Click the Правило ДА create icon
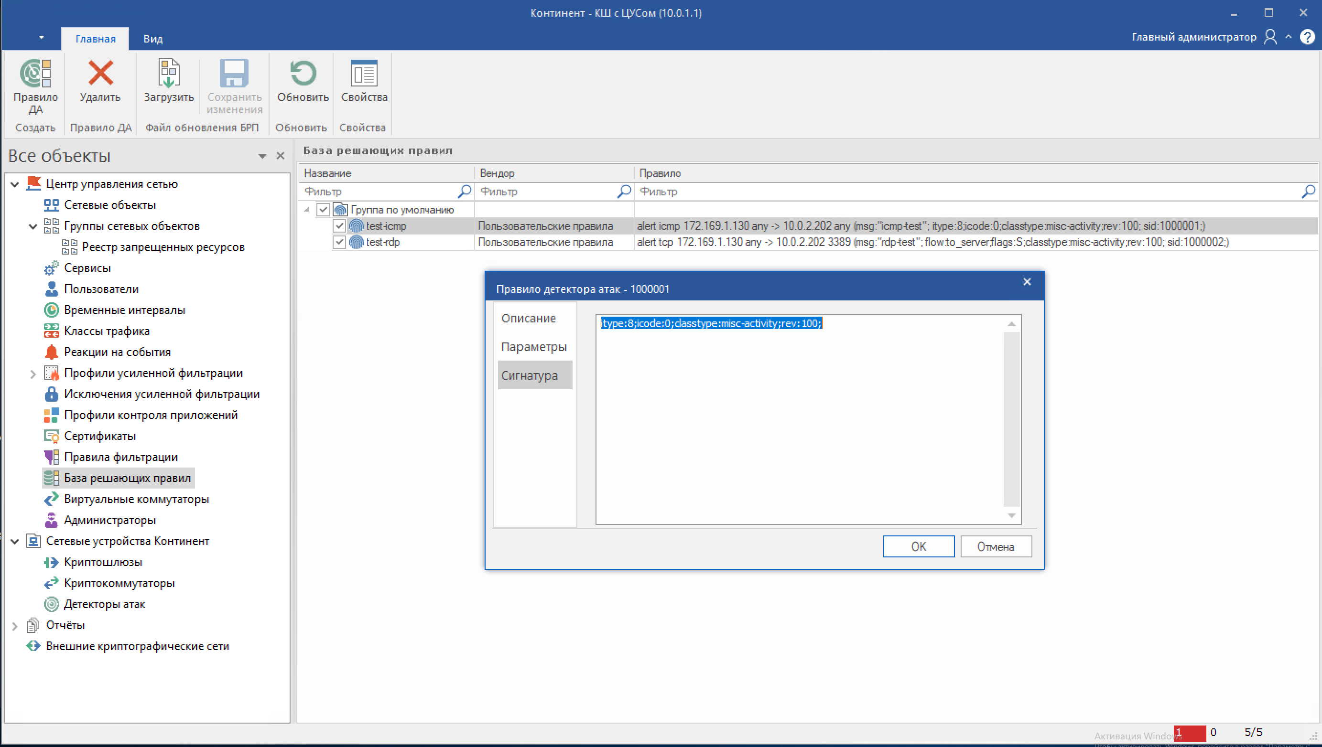The width and height of the screenshot is (1322, 747). click(x=35, y=75)
